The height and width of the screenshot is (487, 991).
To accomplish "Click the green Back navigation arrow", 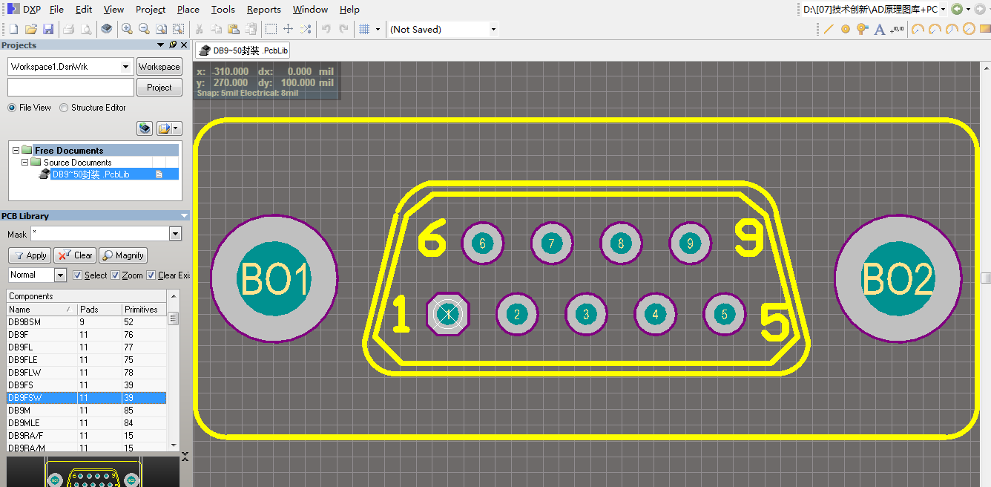I will click(x=957, y=9).
